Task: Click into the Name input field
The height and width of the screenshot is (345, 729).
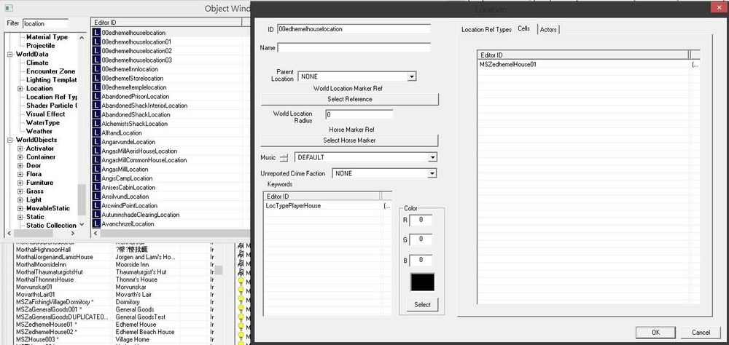Action: click(x=354, y=48)
